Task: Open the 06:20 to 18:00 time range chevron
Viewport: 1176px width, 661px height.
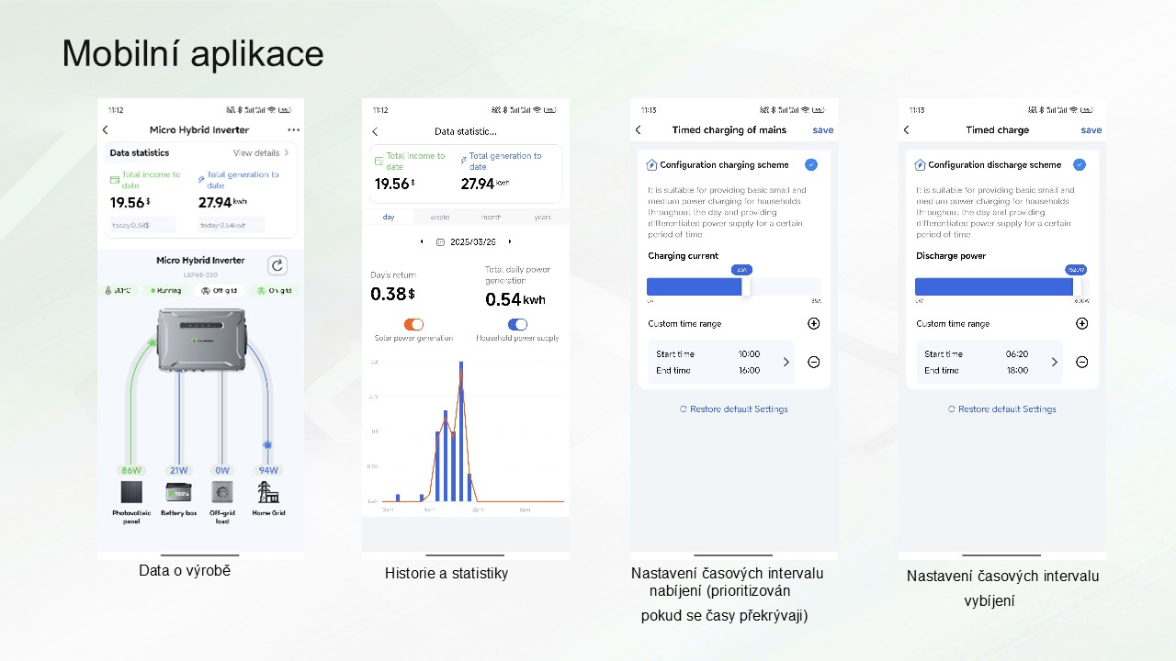Action: pos(1054,362)
